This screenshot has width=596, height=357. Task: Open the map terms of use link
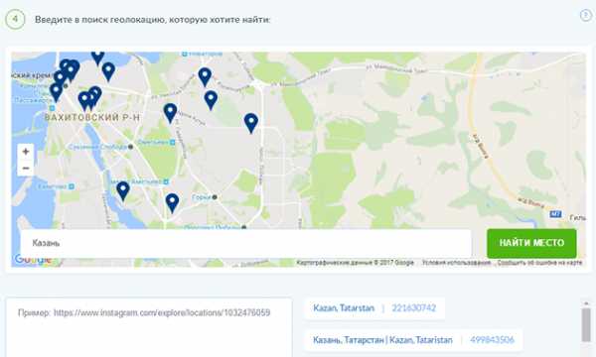[x=457, y=263]
